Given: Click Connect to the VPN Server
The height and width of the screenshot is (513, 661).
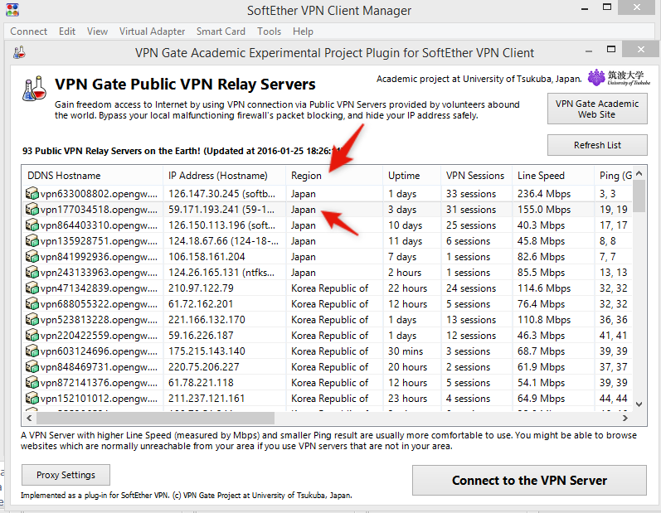Looking at the screenshot, I should [x=529, y=481].
